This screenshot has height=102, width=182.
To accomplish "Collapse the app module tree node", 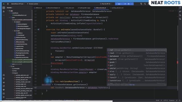I will coord(8,11).
